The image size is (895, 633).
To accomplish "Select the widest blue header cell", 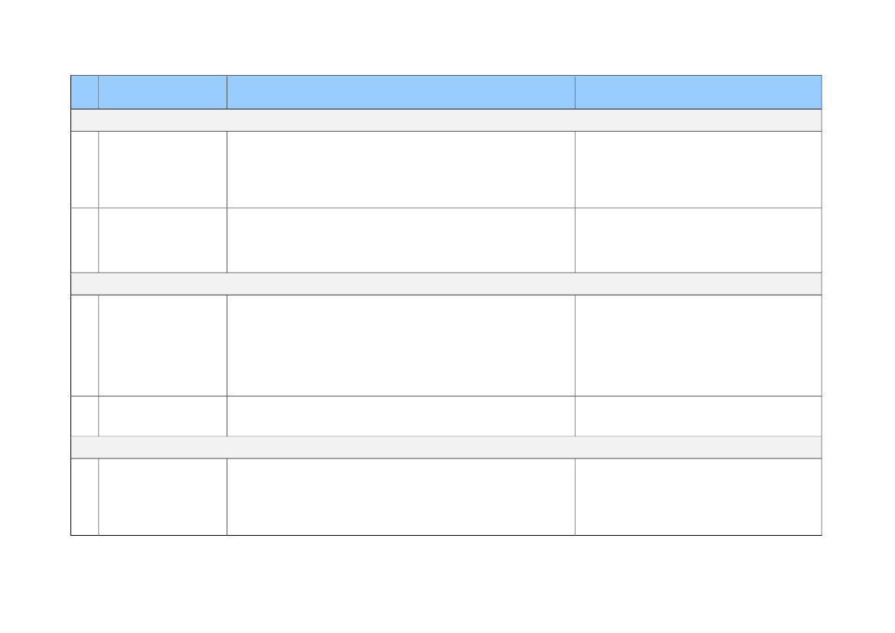I will click(x=400, y=92).
